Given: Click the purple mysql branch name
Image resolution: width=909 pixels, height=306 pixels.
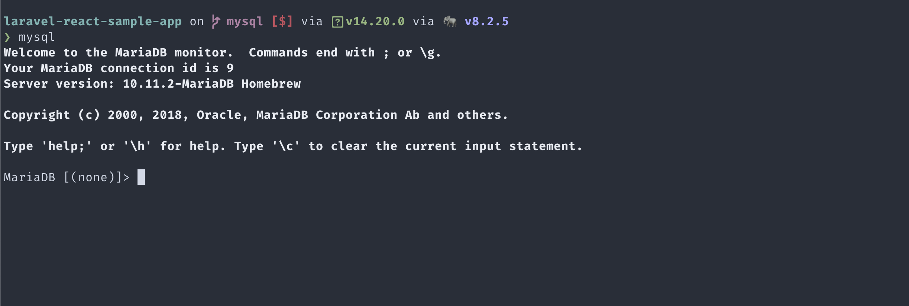Looking at the screenshot, I should point(245,22).
